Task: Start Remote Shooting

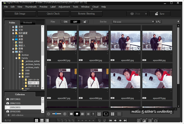Action: (86, 14)
